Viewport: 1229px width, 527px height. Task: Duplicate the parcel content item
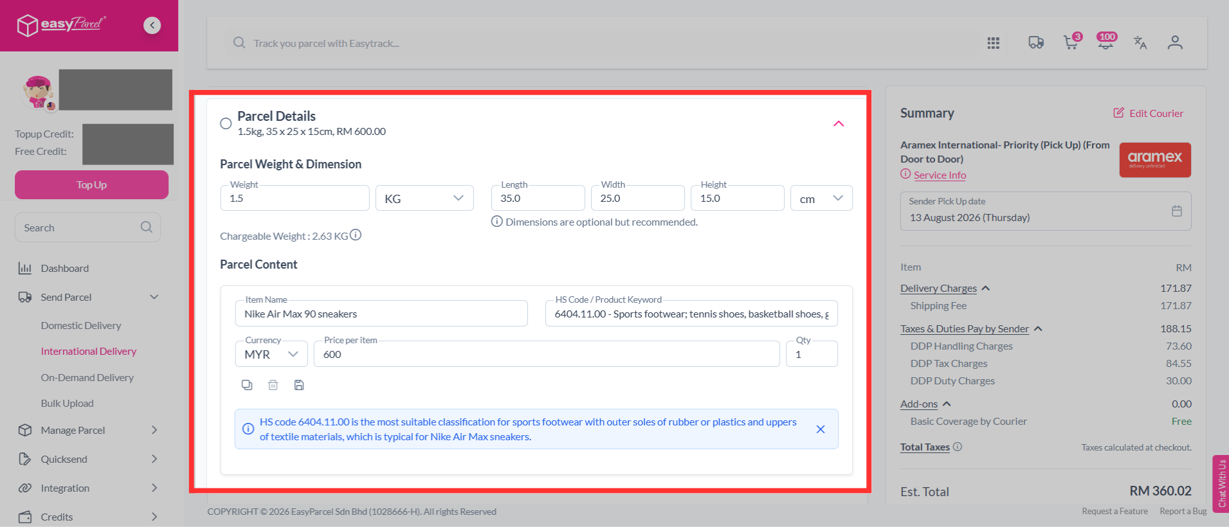pos(247,385)
